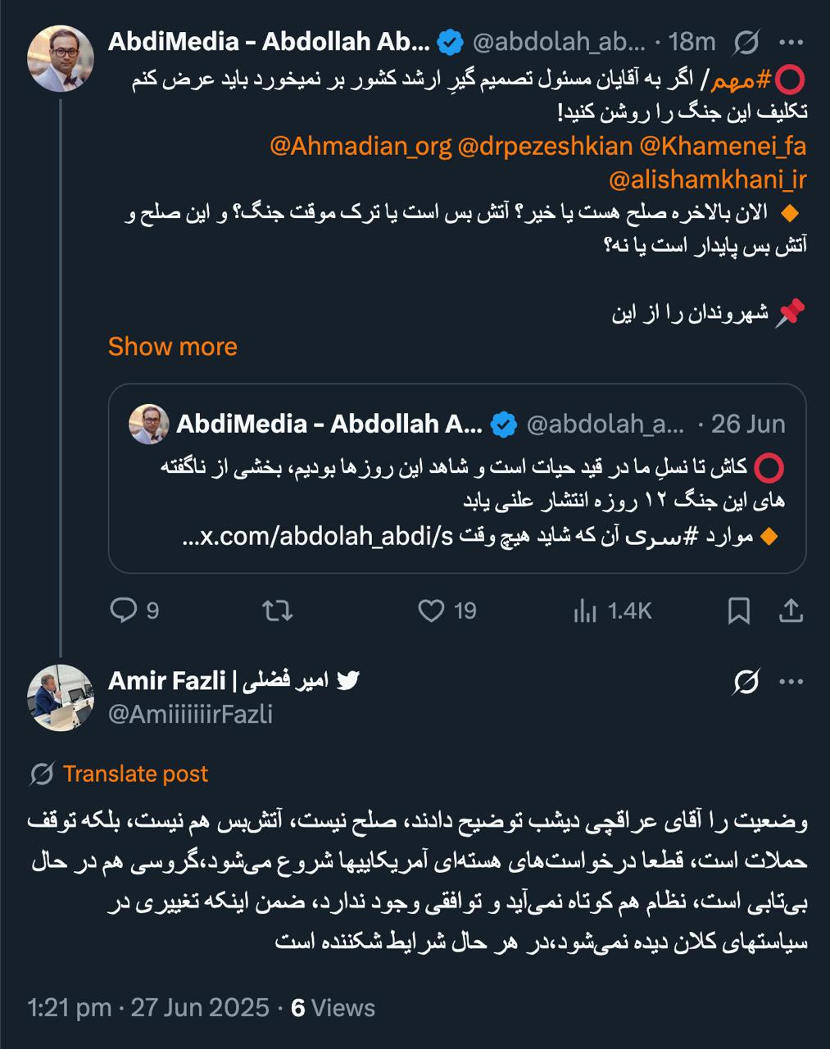Open AbdiMedia's profile avatar at top
830x1049 pixels.
tap(61, 58)
